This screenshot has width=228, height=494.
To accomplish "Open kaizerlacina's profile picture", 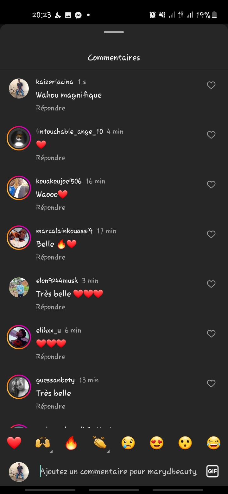I will 19,88.
